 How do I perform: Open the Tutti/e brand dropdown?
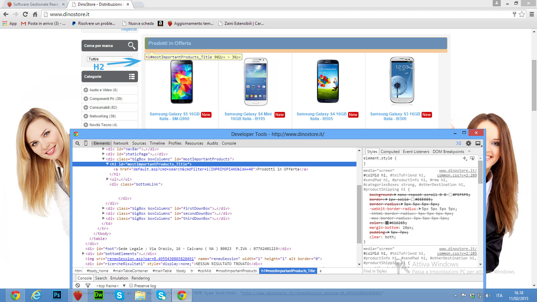pyautogui.click(x=109, y=59)
